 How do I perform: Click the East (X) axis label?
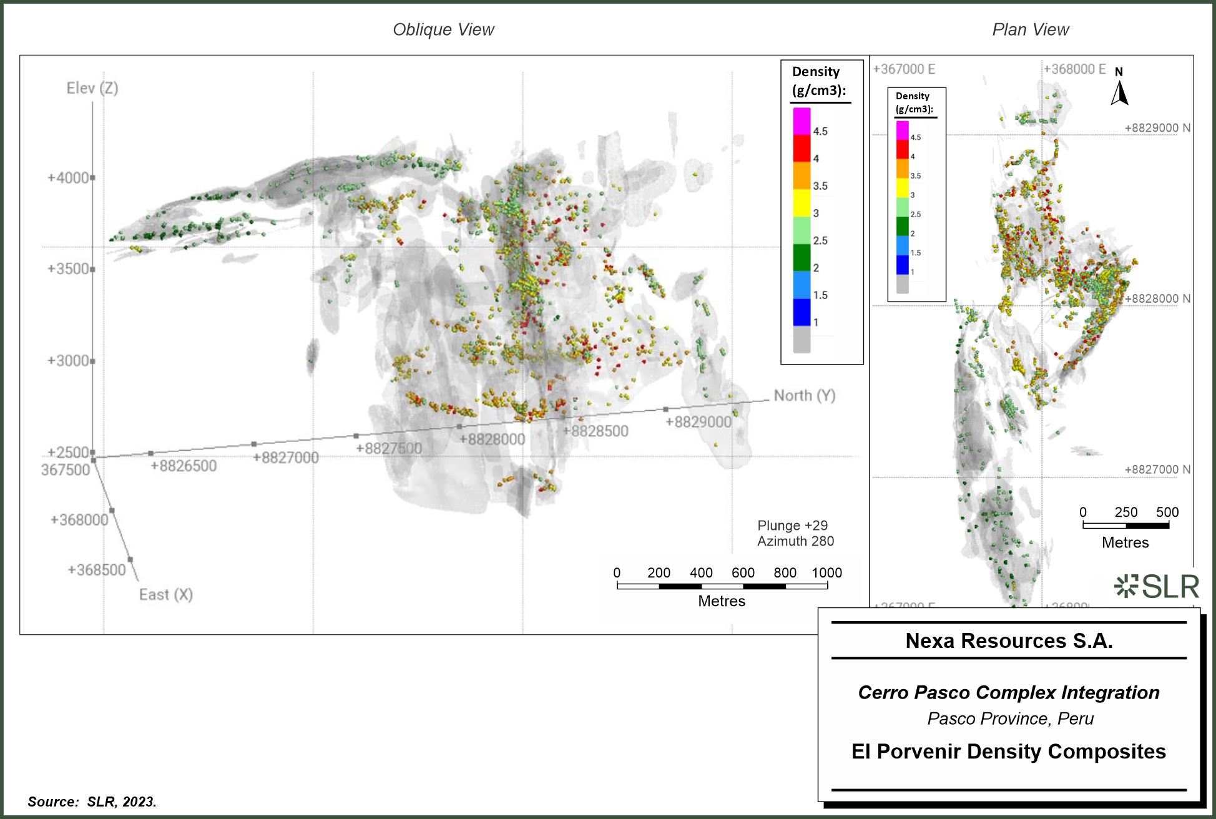tap(165, 594)
